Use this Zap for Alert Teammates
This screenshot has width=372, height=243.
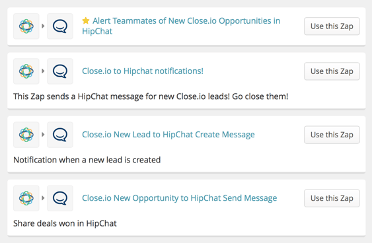pyautogui.click(x=332, y=26)
